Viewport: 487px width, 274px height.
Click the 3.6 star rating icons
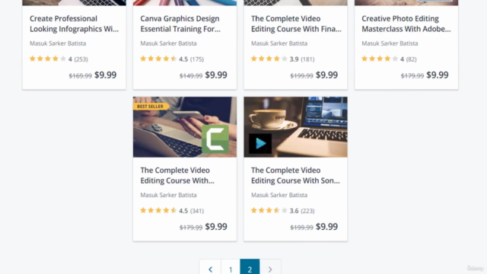point(269,211)
